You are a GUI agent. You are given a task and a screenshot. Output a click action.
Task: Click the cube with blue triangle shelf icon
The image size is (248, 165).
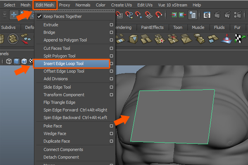134,39
